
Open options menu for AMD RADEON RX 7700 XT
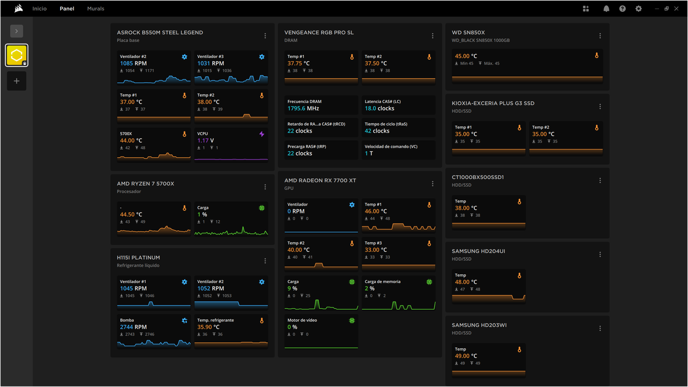tap(433, 184)
